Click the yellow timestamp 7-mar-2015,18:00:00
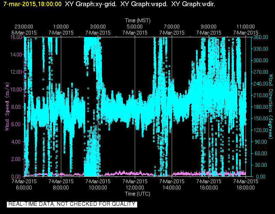The image size is (275, 214). tap(32, 4)
